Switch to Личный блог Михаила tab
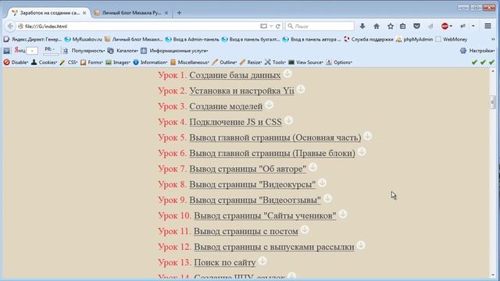 point(131,13)
